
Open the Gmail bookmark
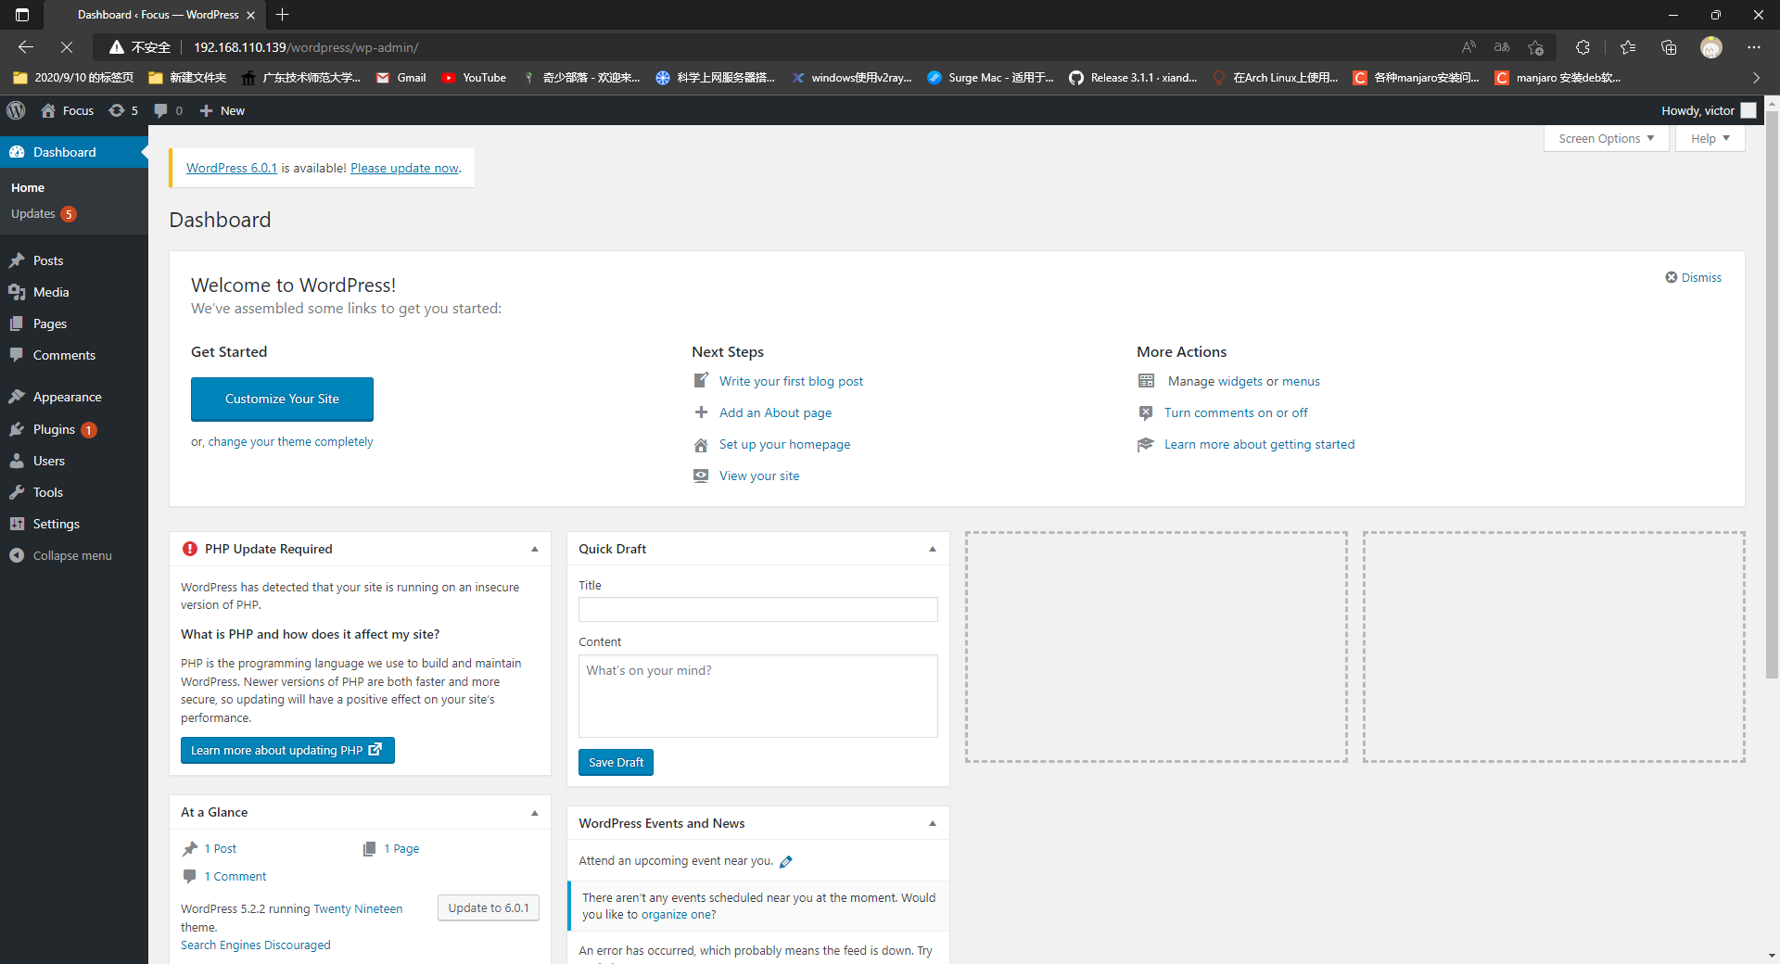401,78
